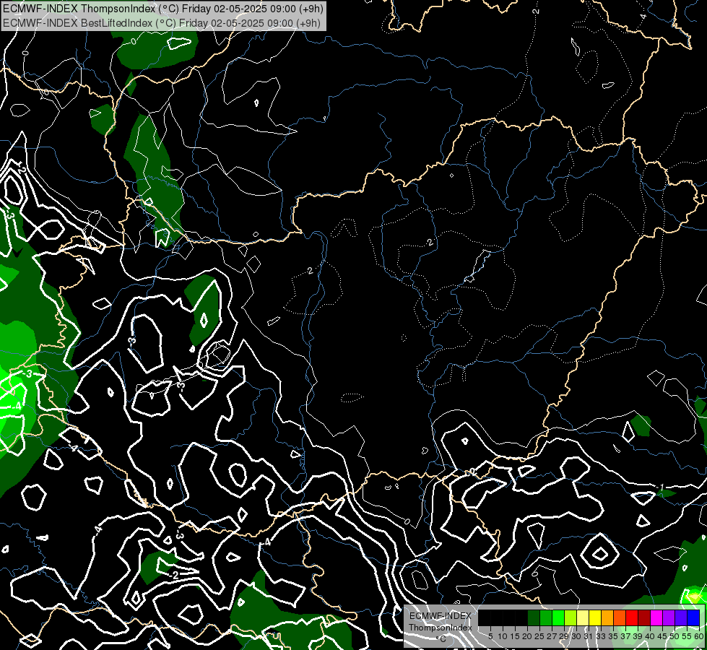Click the legend scale value 55

tap(687, 636)
